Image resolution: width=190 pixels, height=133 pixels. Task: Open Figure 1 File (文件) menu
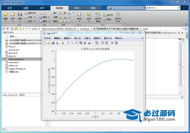click(47, 38)
